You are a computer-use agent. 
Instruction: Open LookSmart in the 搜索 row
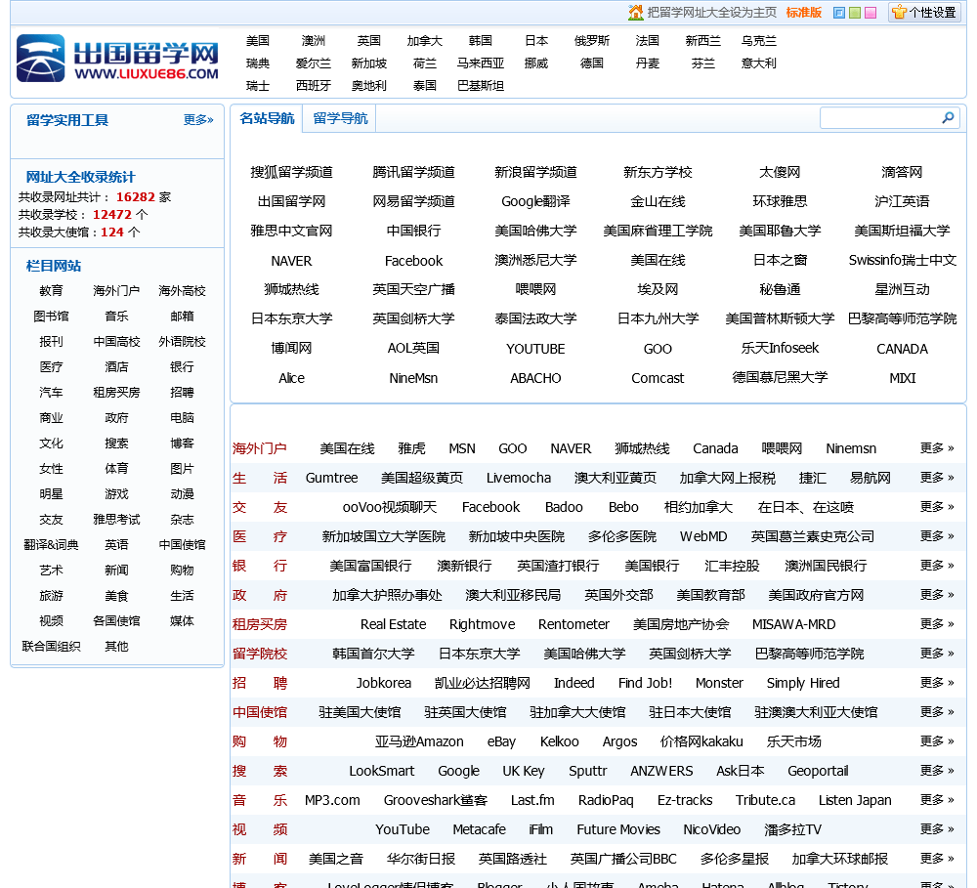[381, 770]
